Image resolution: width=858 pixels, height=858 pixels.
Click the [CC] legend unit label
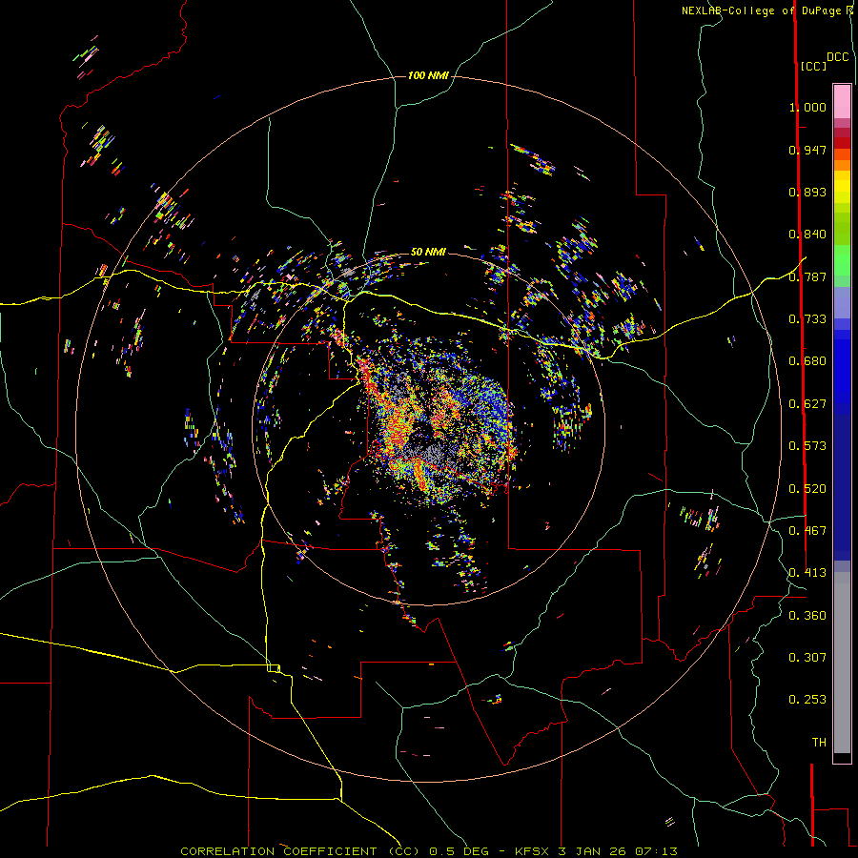(x=813, y=66)
